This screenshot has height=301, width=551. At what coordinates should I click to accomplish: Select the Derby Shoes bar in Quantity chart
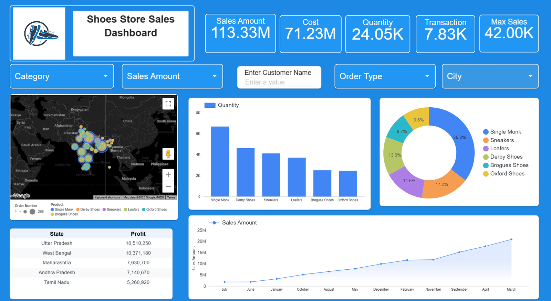246,172
